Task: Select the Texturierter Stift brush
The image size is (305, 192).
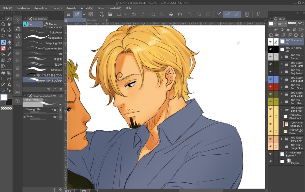Action: point(42,48)
